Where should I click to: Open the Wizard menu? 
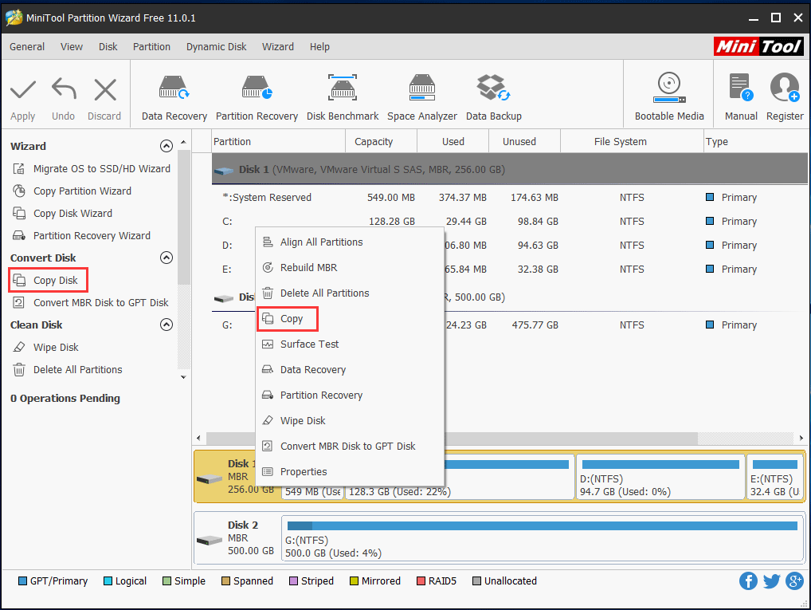tap(278, 46)
